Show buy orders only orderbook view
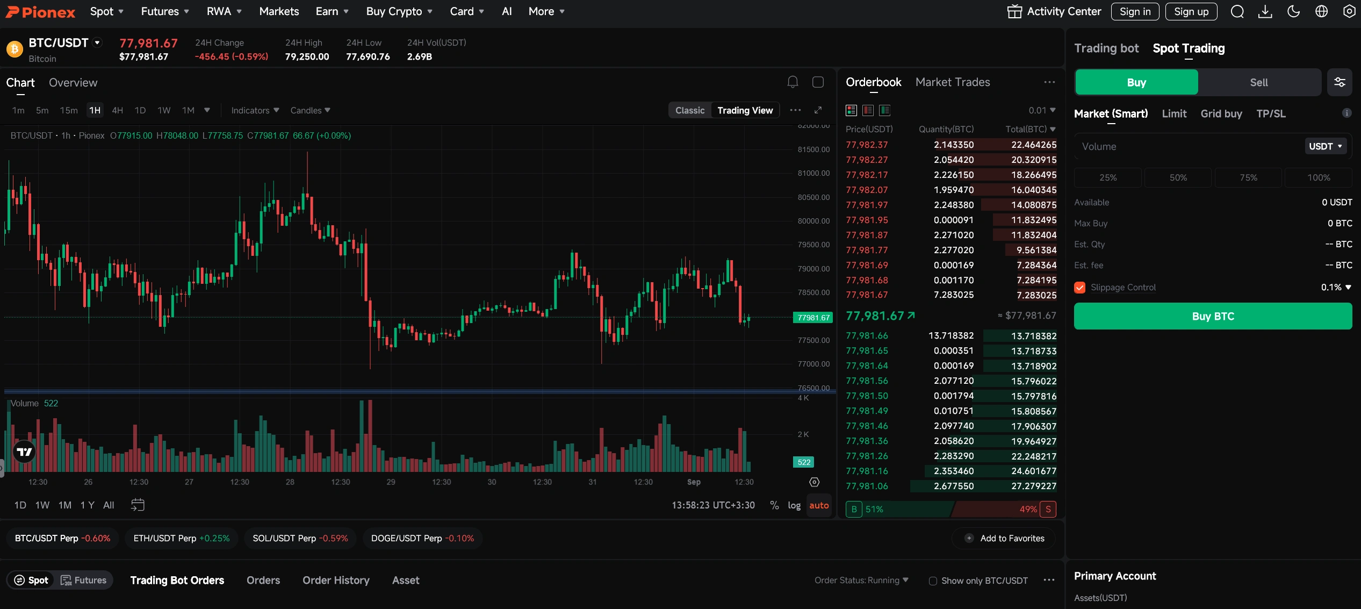Image resolution: width=1361 pixels, height=609 pixels. pyautogui.click(x=884, y=110)
